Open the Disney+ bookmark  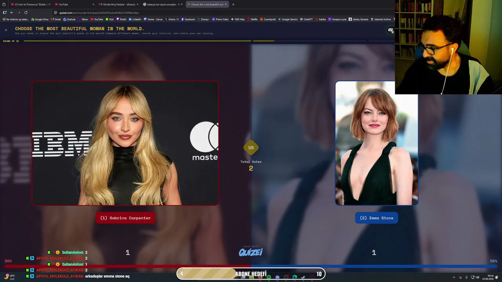pyautogui.click(x=204, y=19)
